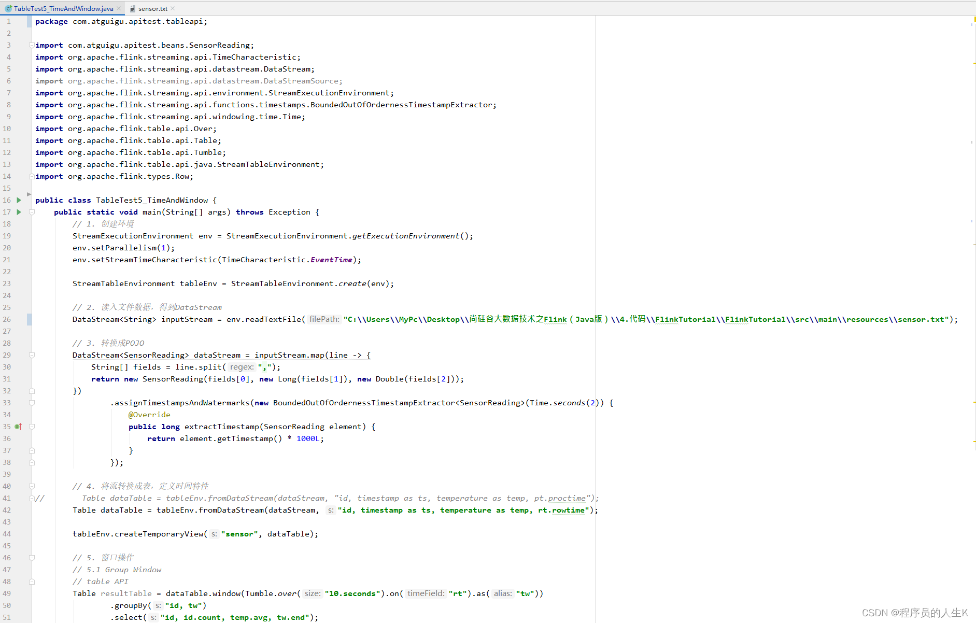Click the resultTable variable on line 49
The image size is (976, 623).
point(126,593)
